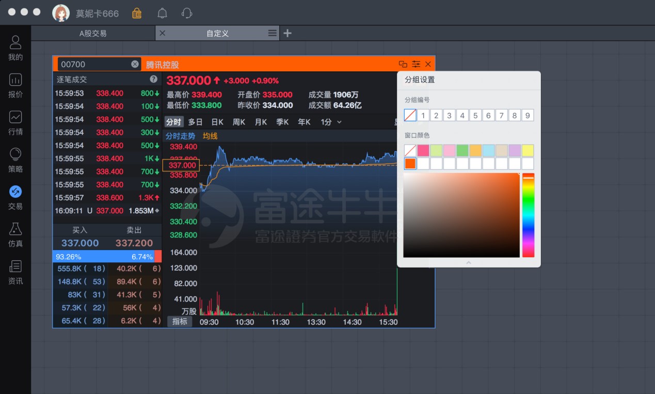Expand the 1分 interval dropdown

pos(331,122)
